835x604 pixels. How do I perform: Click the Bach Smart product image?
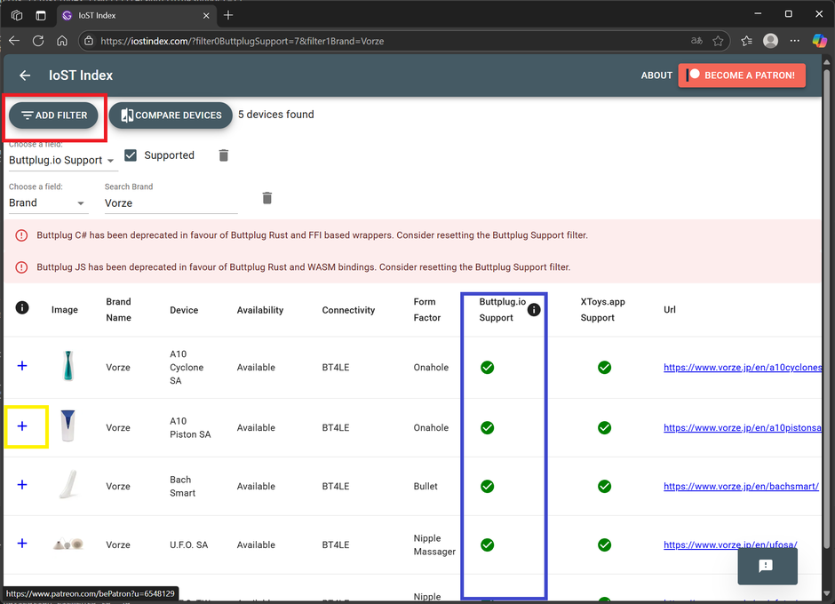click(x=68, y=484)
